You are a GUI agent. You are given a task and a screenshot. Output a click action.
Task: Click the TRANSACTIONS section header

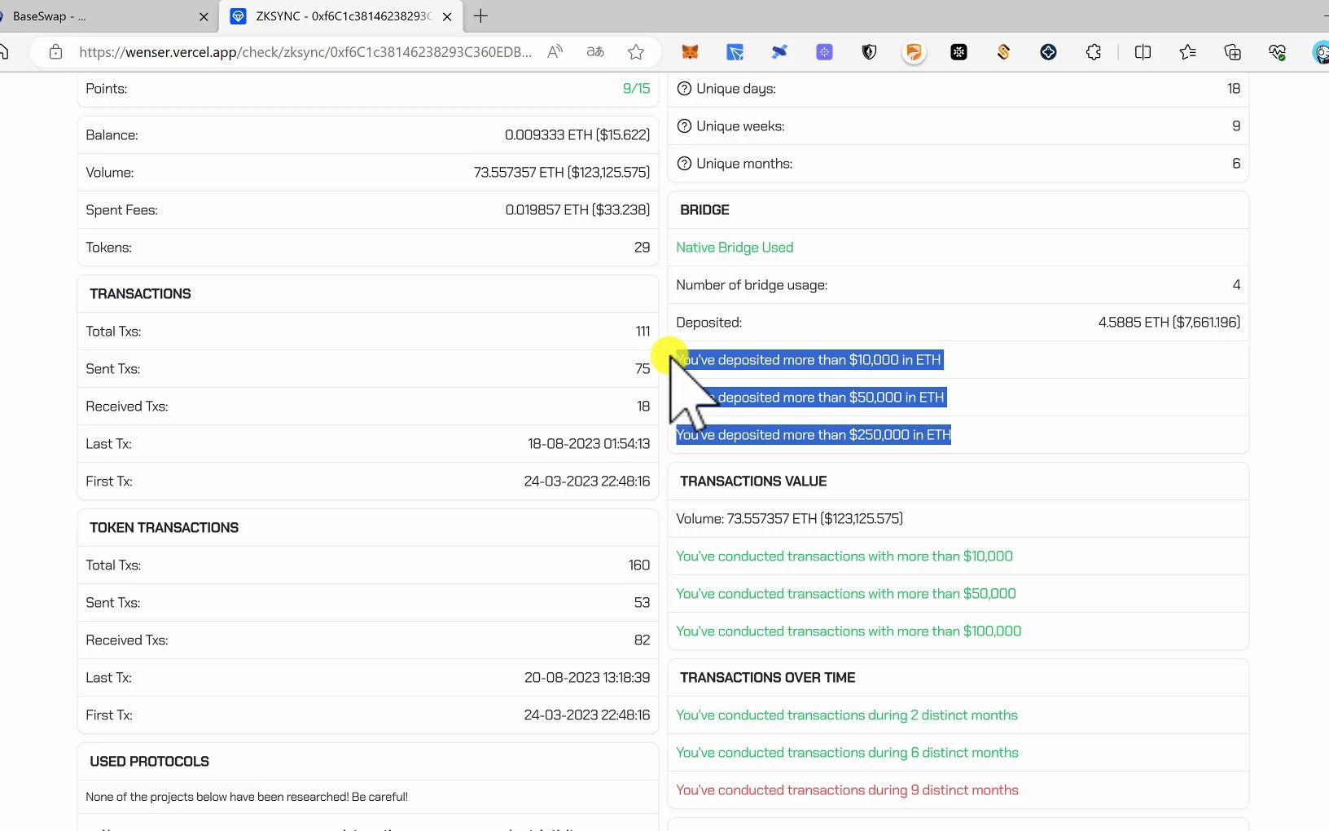[x=140, y=294]
